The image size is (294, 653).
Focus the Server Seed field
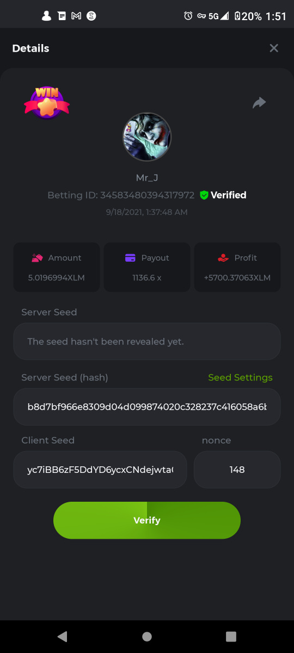147,341
